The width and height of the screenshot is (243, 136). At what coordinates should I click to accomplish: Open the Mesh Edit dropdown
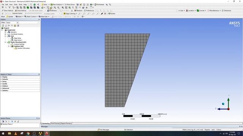[44, 17]
